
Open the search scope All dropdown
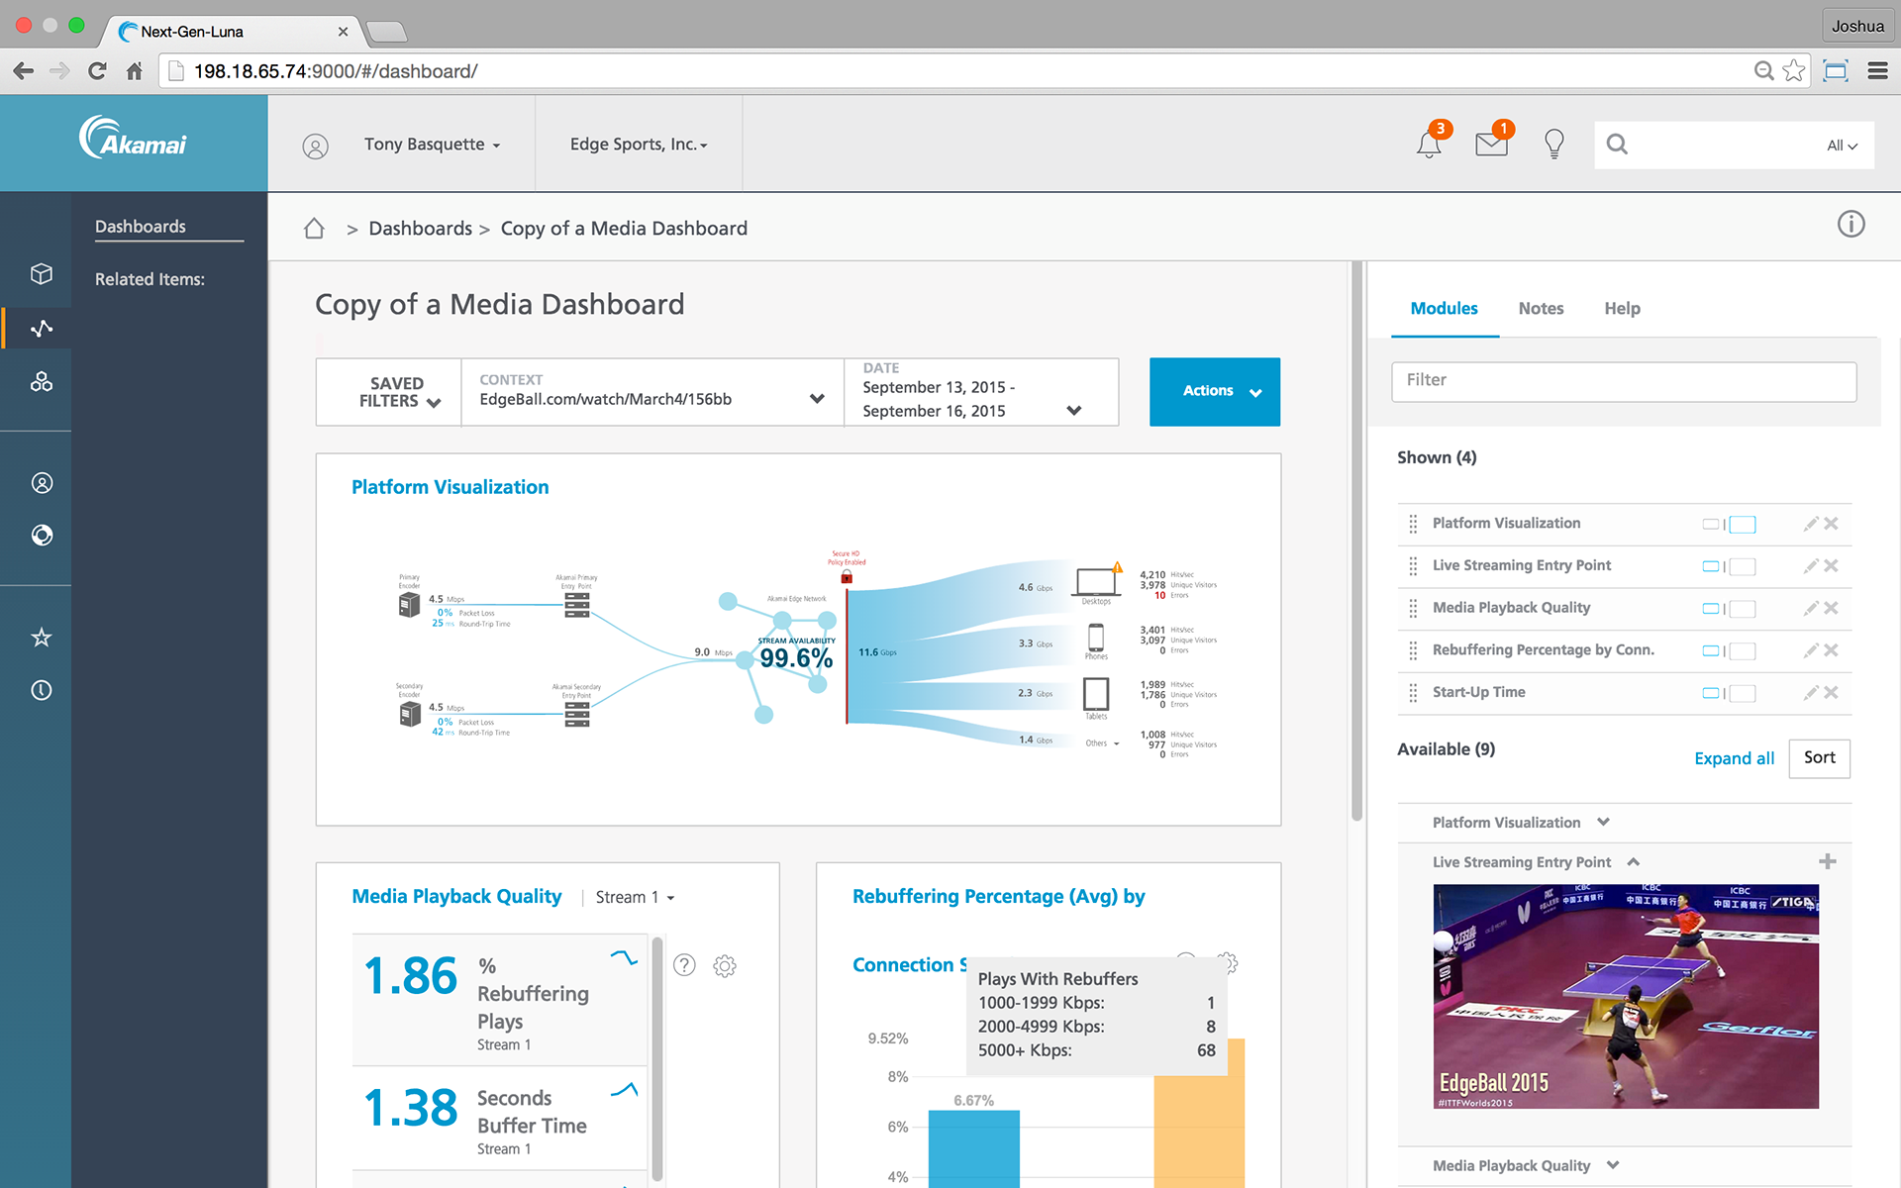[1842, 146]
